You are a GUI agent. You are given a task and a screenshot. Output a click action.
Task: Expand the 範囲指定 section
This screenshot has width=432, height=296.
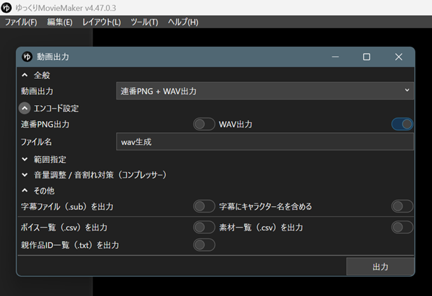coord(25,159)
